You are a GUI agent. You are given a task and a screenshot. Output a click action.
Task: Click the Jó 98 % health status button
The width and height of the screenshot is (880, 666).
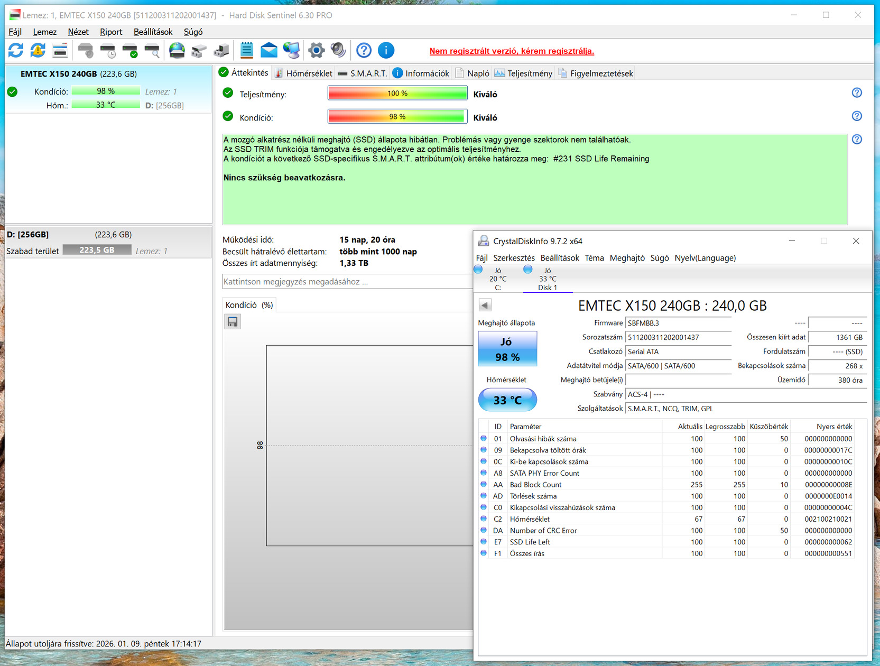coord(507,349)
